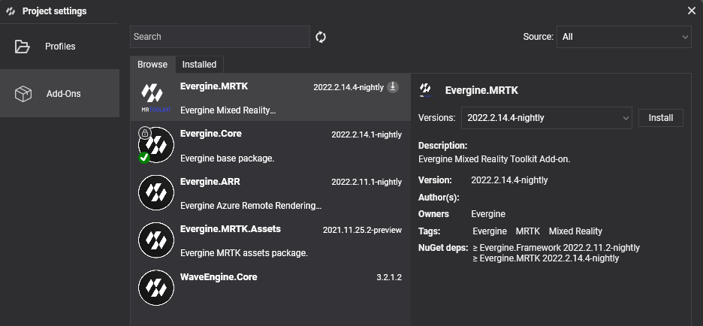Open the Profiles section
The height and width of the screenshot is (326, 703).
point(59,47)
